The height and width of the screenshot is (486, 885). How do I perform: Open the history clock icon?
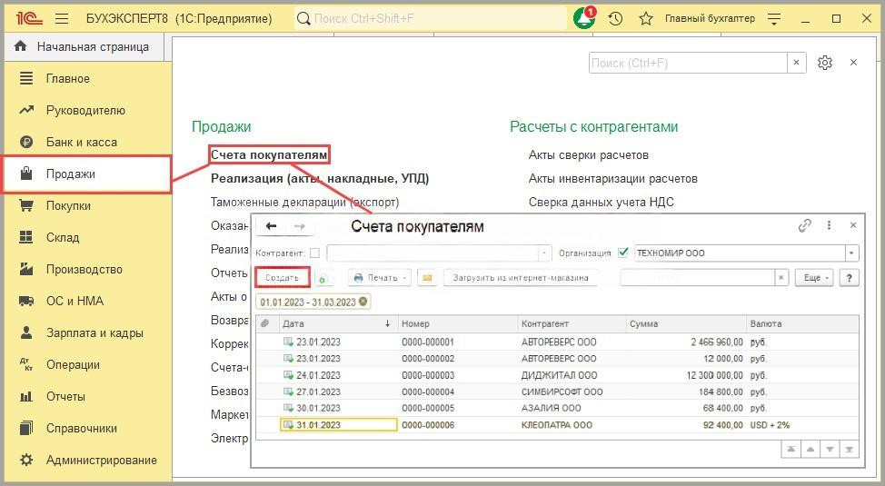tap(615, 19)
